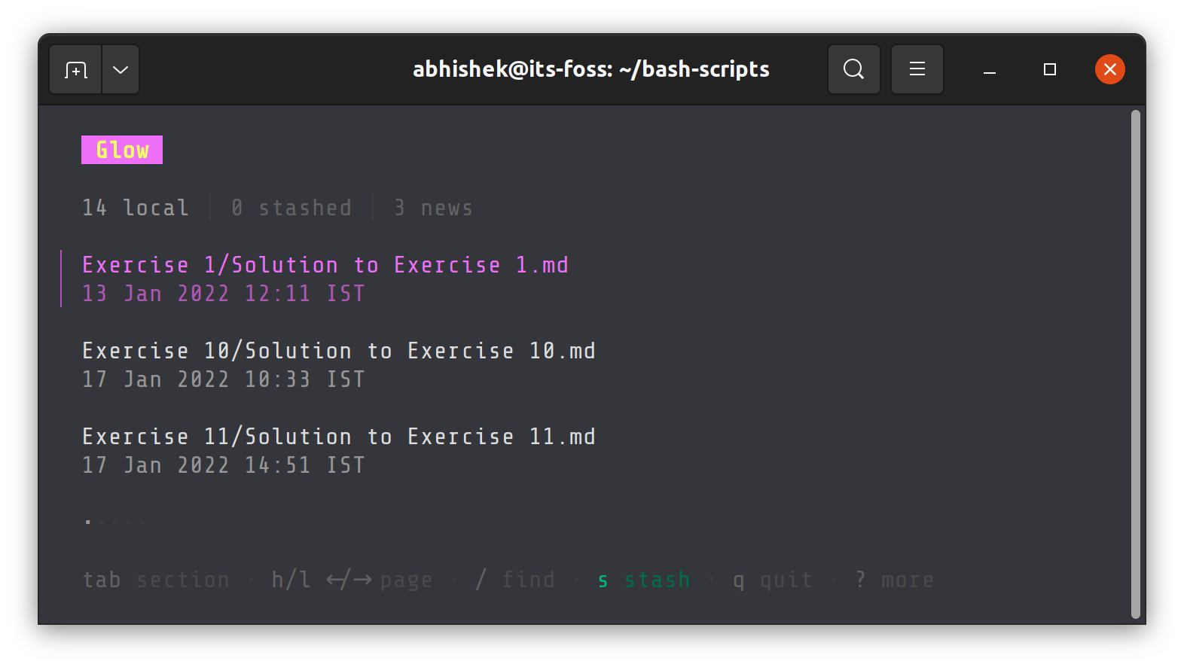This screenshot has height=667, width=1184.
Task: Open Solution to Exercise 1.md
Action: (x=325, y=264)
